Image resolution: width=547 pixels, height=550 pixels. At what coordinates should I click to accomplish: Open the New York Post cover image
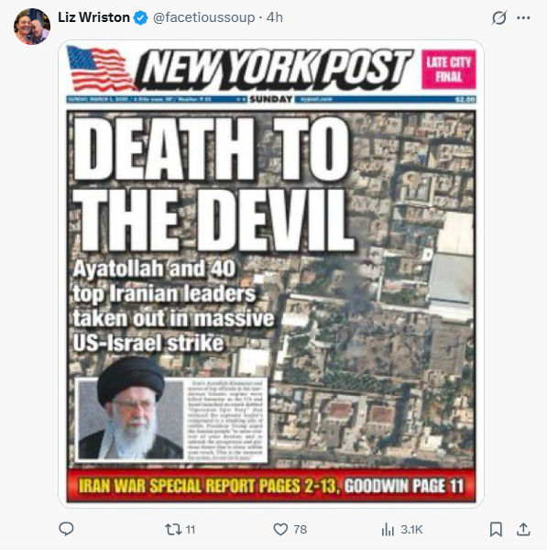[x=271, y=274]
